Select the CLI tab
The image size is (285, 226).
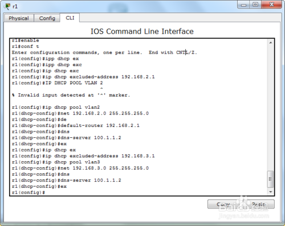[70, 18]
